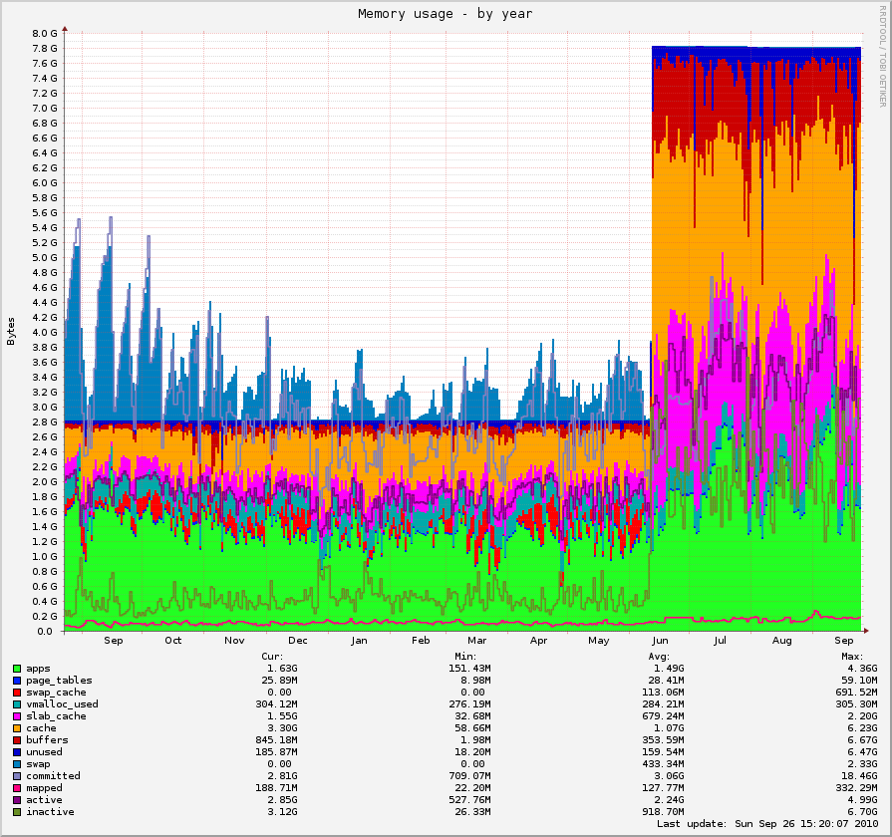892x837 pixels.
Task: Click the 'Bytes' y-axis label
Action: click(x=11, y=332)
